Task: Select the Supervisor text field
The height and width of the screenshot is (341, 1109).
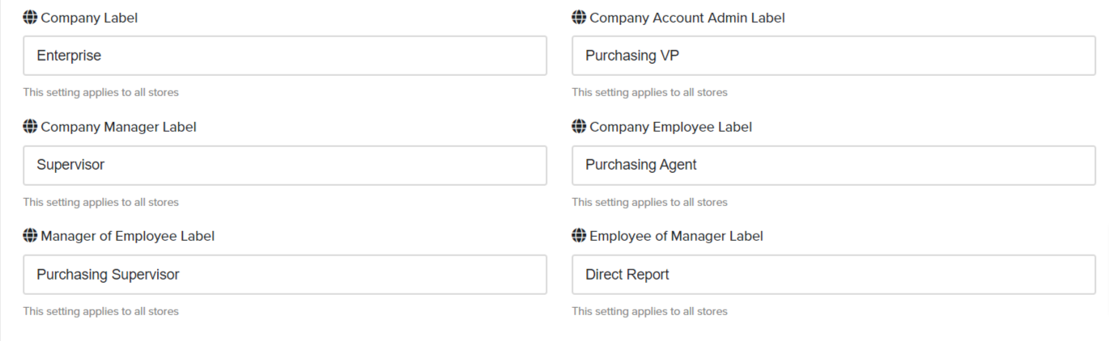Action: pos(285,165)
